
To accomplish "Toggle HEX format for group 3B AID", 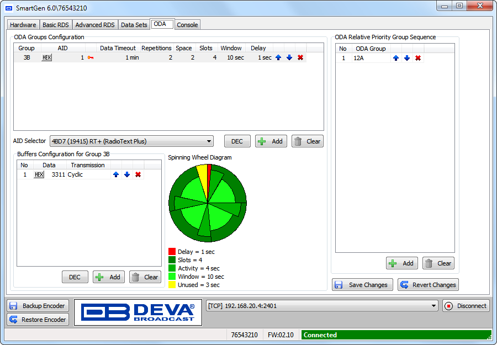I will 46,57.
